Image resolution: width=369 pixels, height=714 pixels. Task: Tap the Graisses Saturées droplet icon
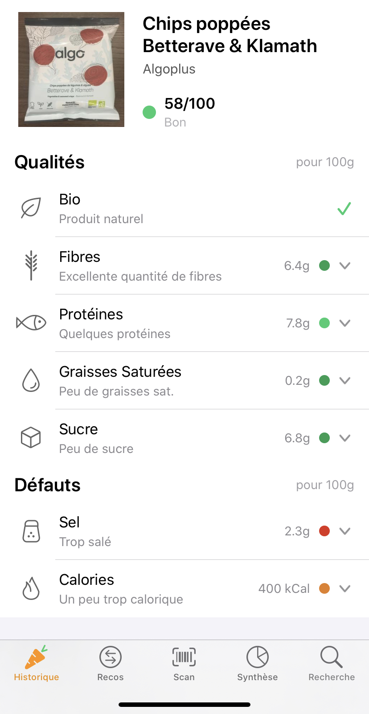31,380
